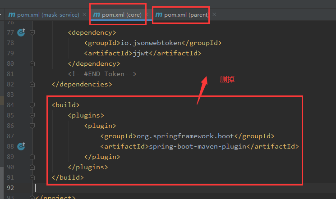Click the spring-boot-maven-plugin artifactId text
Screen dimensions: 336x199
coord(199,146)
